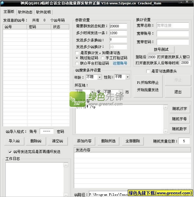194x197 pixels.
Task: Click the 工作日志 scroll-down arrow
Action: tap(66, 195)
